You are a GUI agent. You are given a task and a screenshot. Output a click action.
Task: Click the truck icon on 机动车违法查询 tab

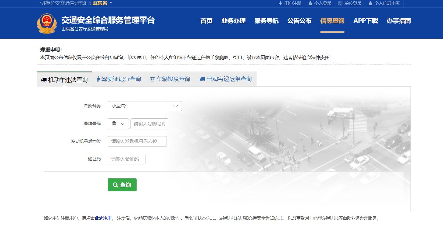click(x=44, y=80)
